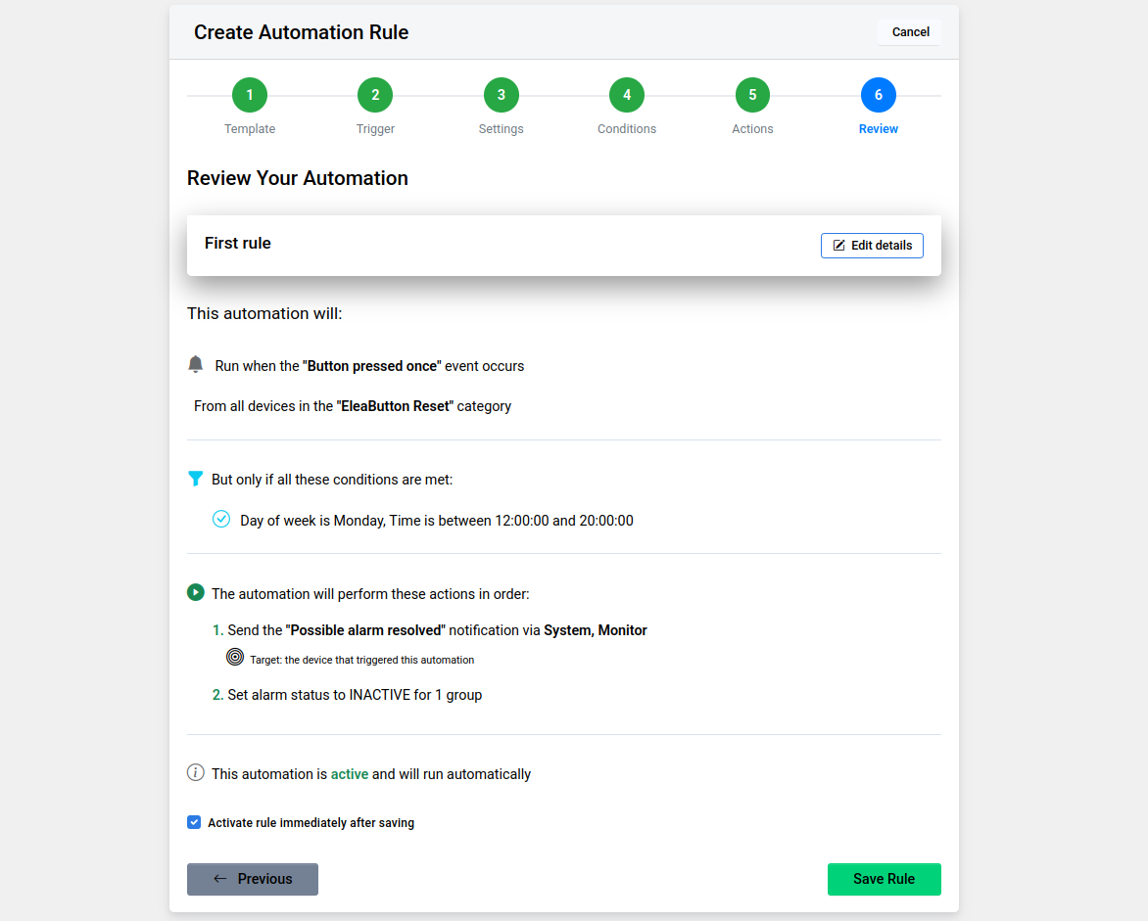Click the First rule name title

point(238,243)
